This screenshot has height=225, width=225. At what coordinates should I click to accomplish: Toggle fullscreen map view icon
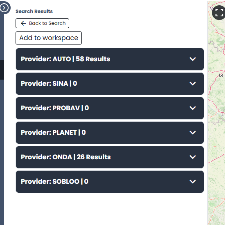[219, 13]
